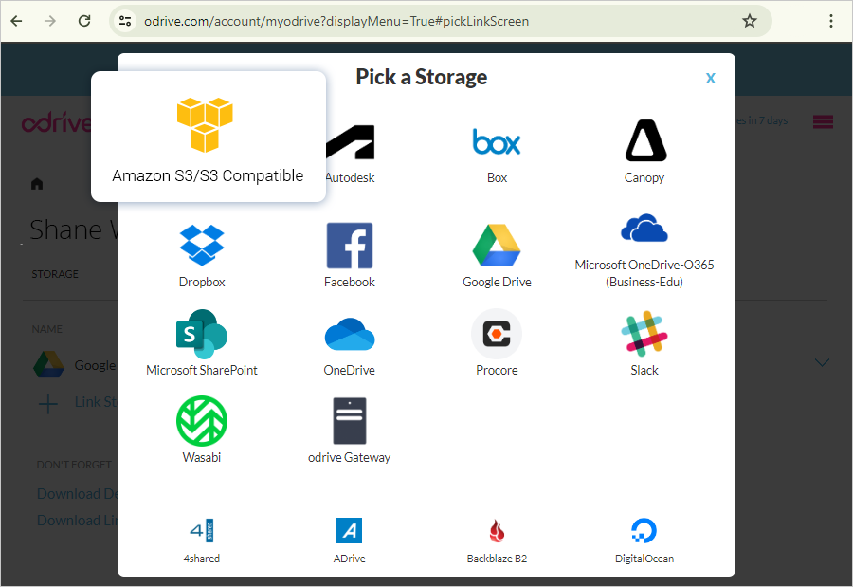
Task: Select Google Drive in storage picker
Action: (x=497, y=255)
